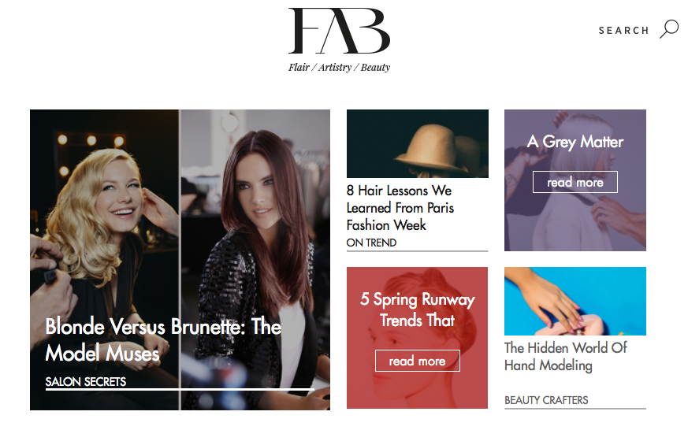Viewport: 688px width, 430px height.
Task: Open the A Grey Matter title
Action: pos(575,142)
